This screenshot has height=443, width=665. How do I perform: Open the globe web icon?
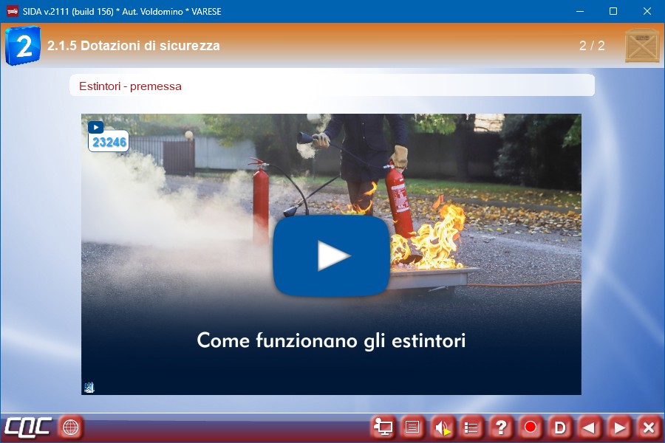[71, 427]
